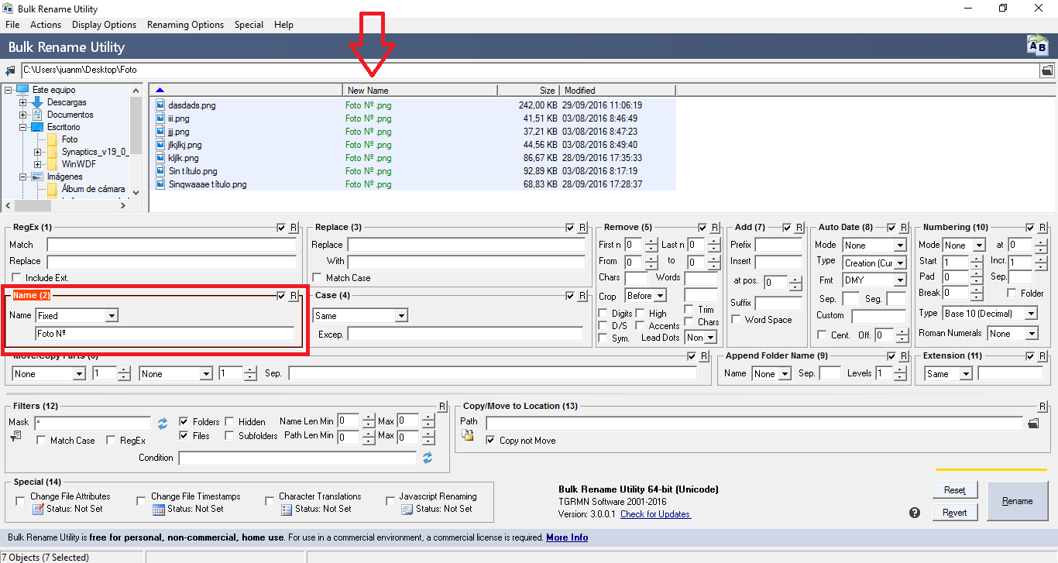Open the Special menu
Screen dimensions: 1058x563
tap(249, 25)
